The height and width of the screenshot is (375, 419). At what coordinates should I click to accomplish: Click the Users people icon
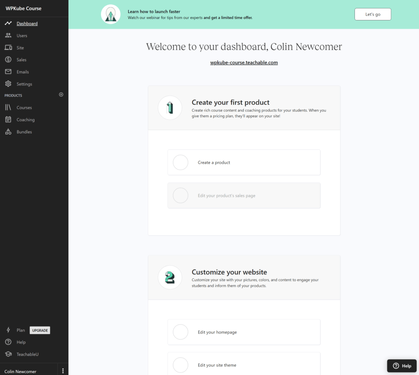pos(8,35)
